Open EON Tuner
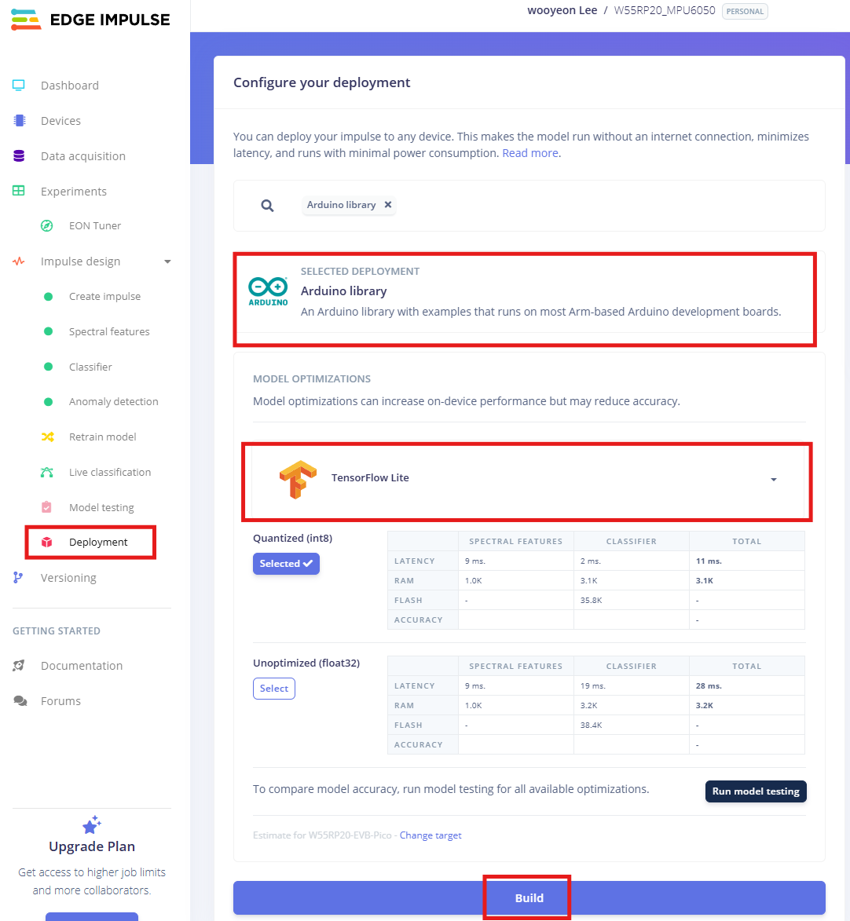850x921 pixels. pos(94,225)
